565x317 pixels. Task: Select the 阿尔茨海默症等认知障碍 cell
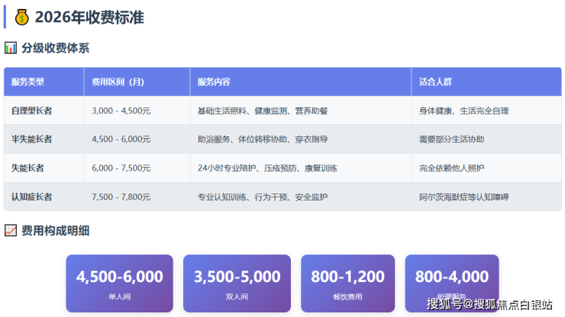[463, 197]
